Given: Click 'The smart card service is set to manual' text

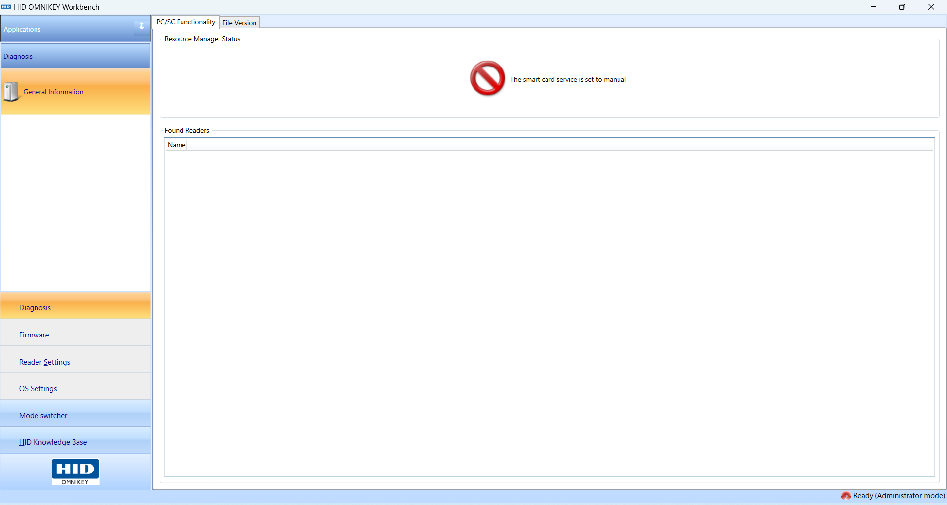Looking at the screenshot, I should [x=568, y=79].
